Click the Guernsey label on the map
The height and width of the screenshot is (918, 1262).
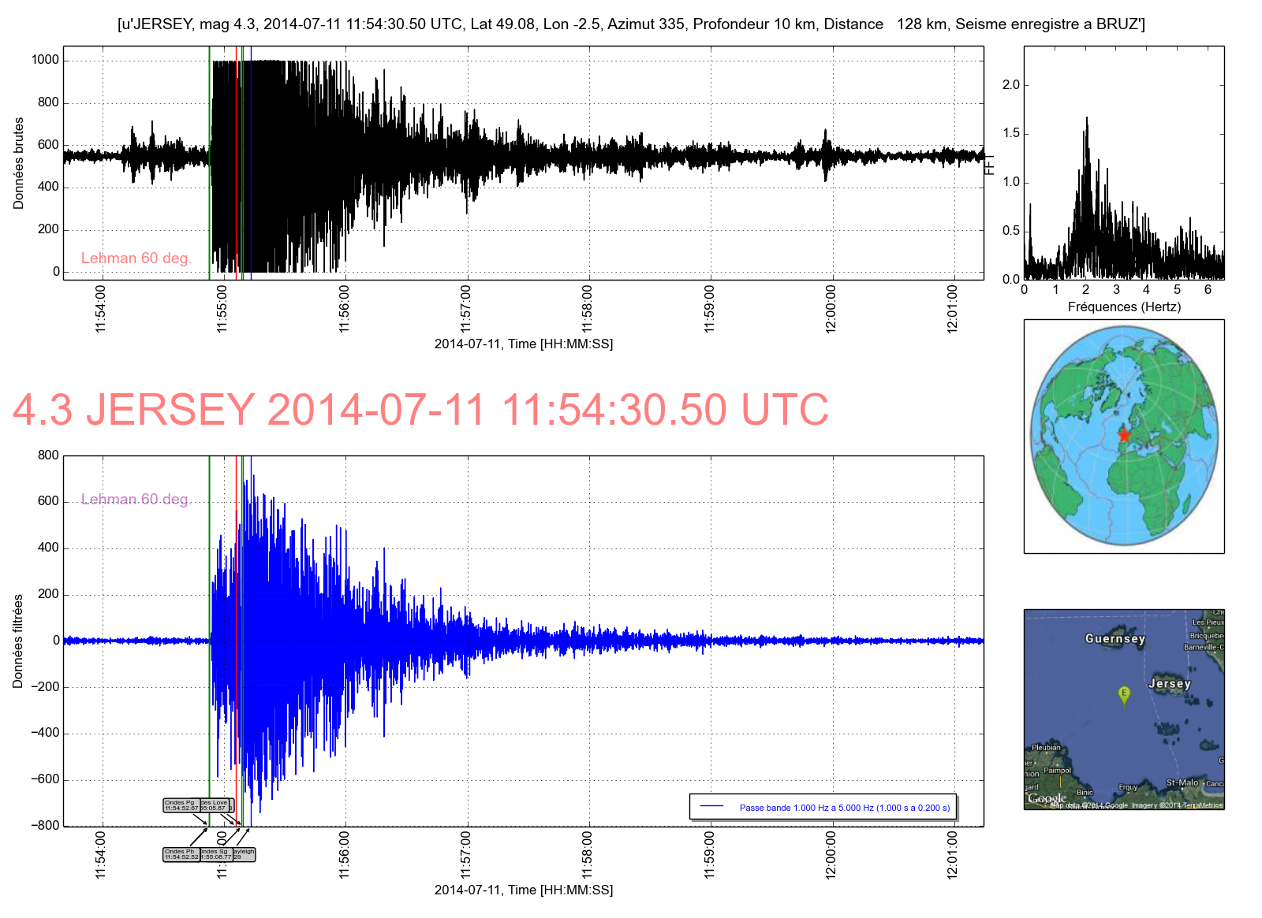[x=1115, y=638]
